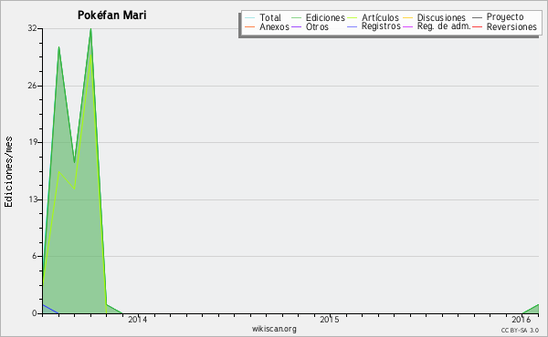Click the Otros legend label
The image size is (548, 337).
[x=317, y=26]
